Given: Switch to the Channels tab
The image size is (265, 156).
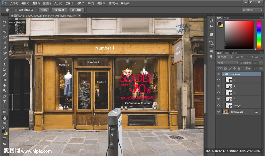Looking at the screenshot, I should [227, 53].
